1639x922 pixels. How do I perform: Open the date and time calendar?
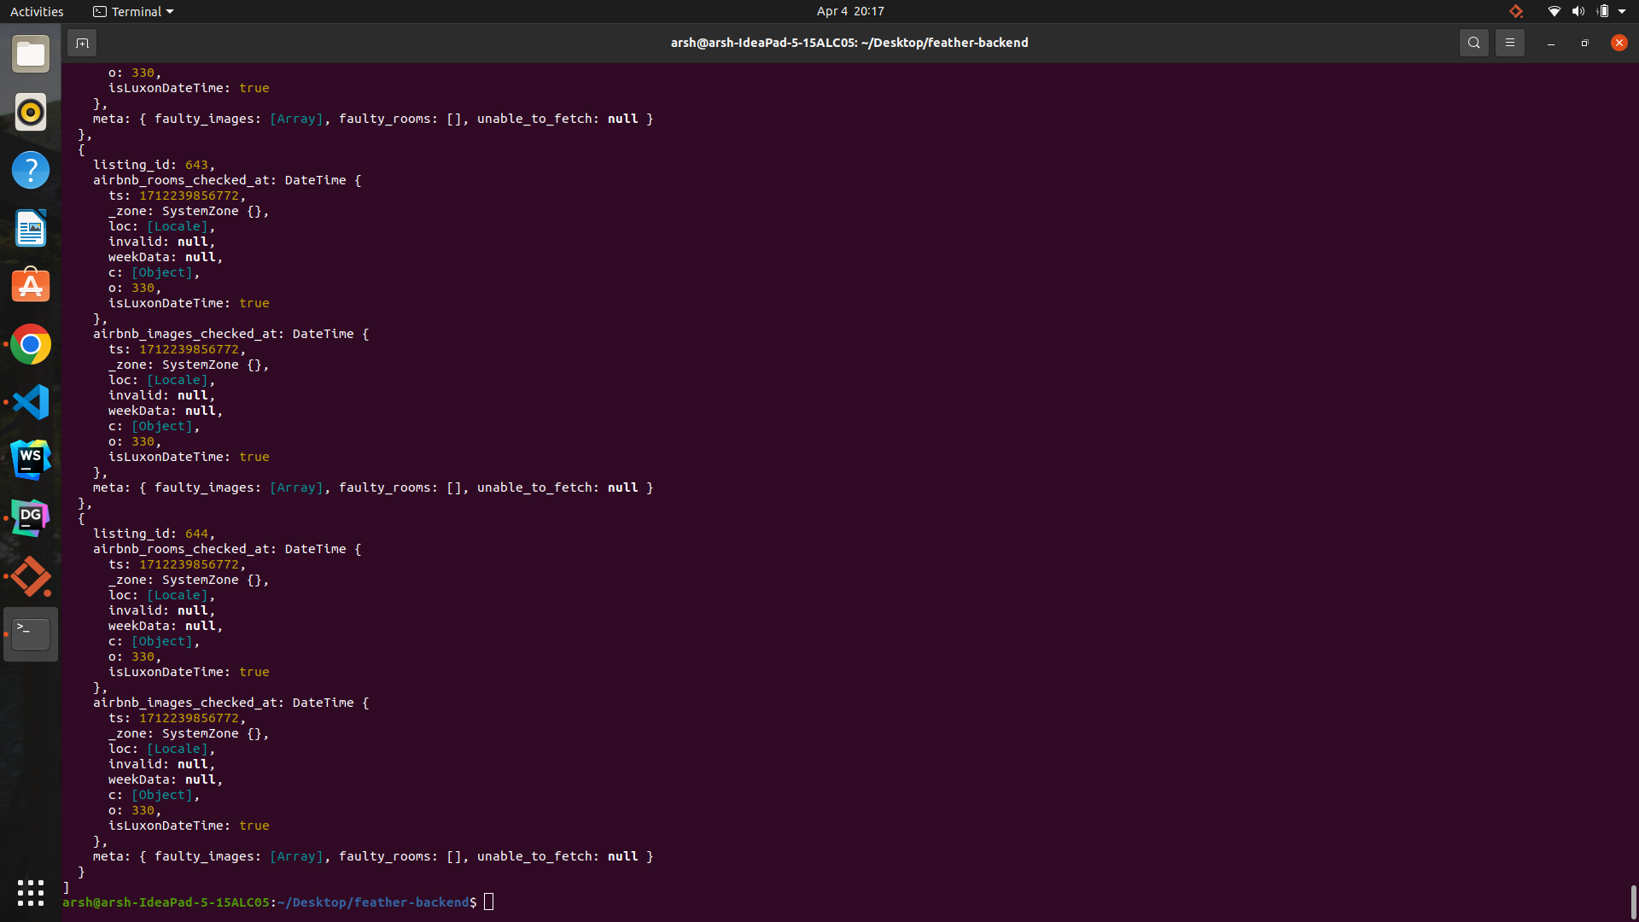[x=849, y=12]
